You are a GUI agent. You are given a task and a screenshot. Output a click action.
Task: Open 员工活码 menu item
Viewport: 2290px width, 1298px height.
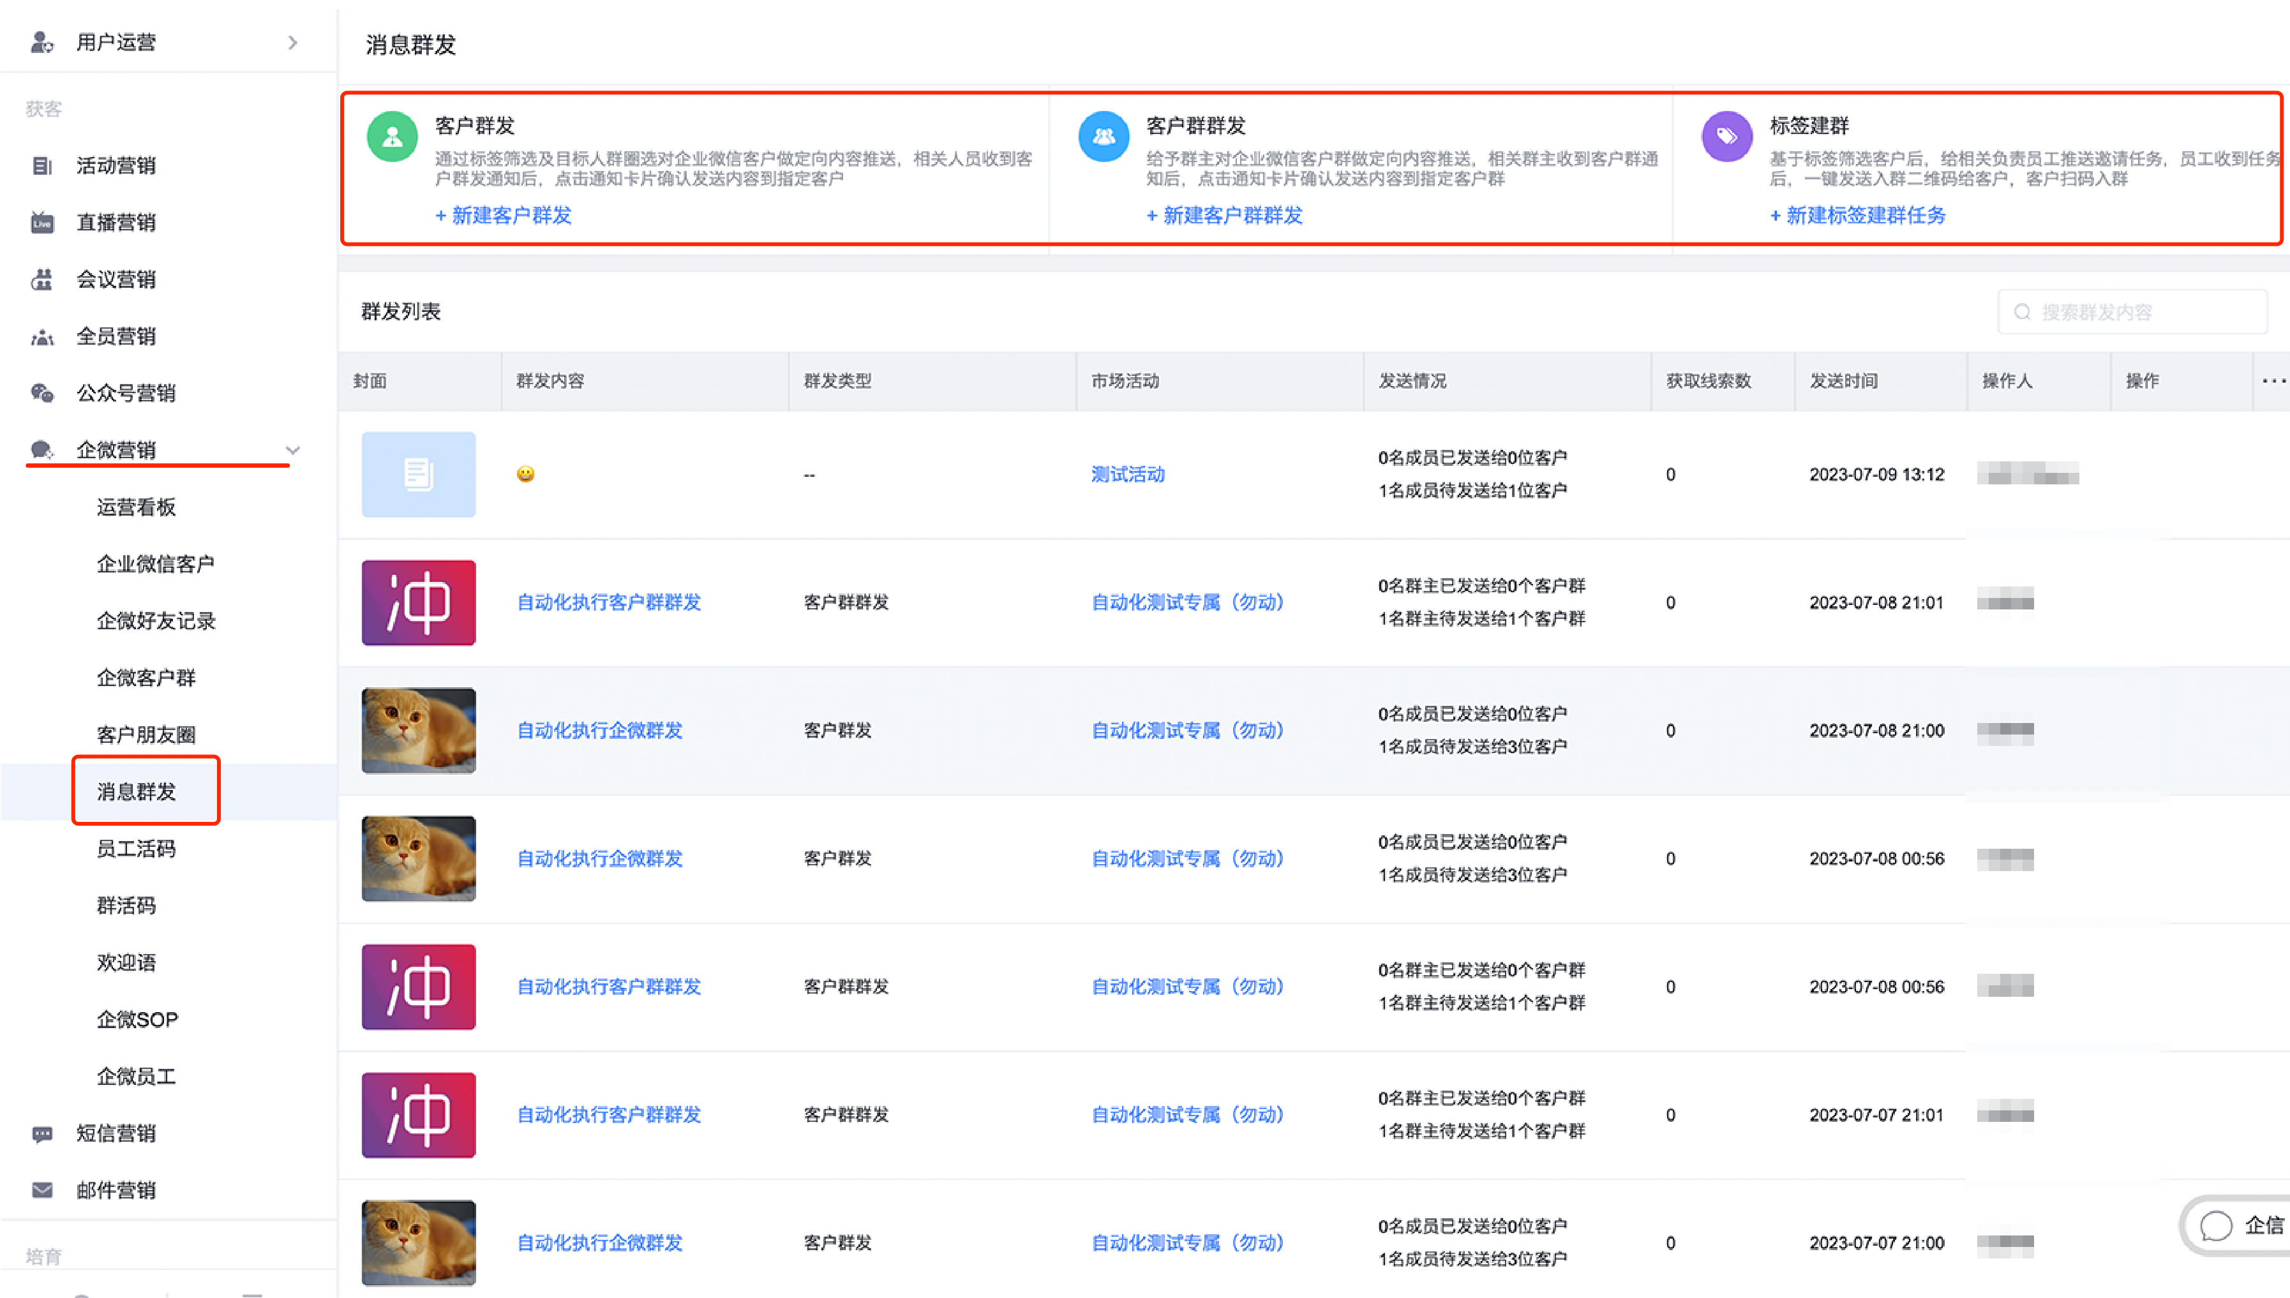pyautogui.click(x=137, y=849)
